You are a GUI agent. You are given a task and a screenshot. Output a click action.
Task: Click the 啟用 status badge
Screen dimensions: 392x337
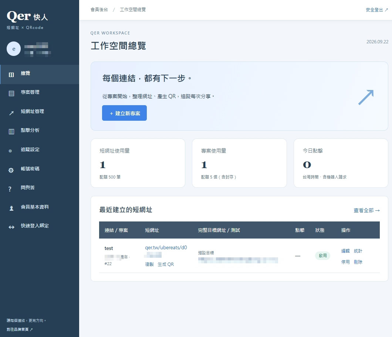[x=322, y=256]
